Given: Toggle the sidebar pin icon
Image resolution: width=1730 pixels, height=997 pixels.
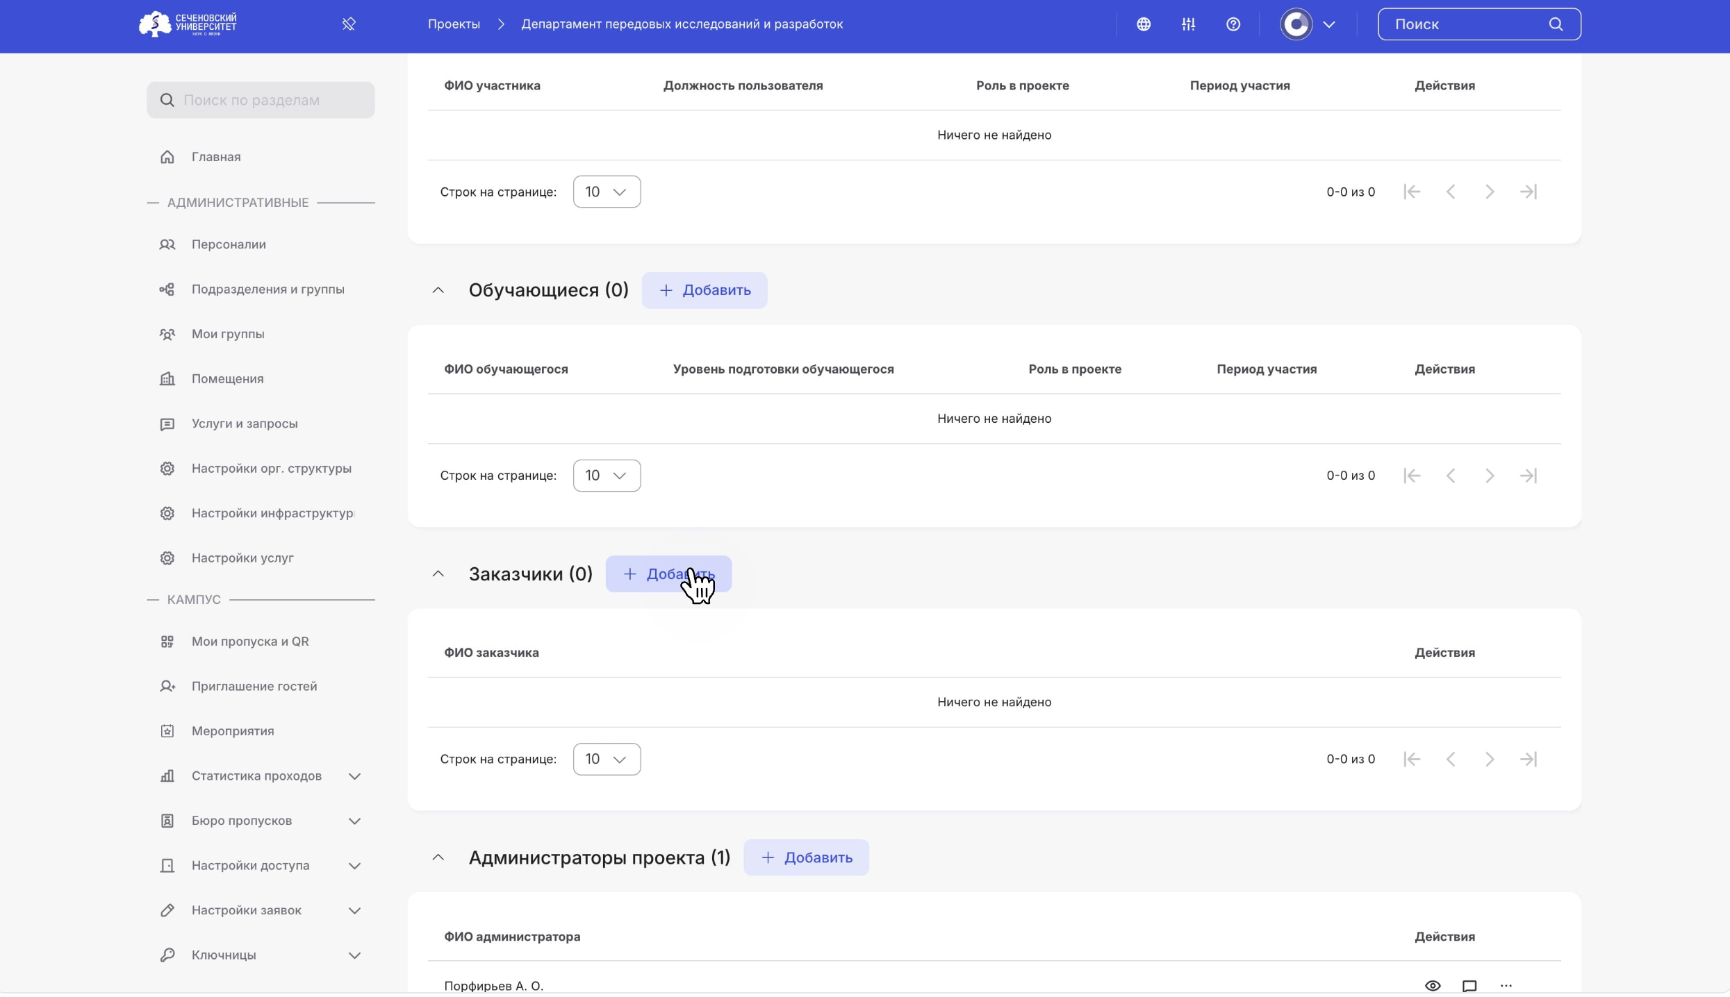Looking at the screenshot, I should [349, 24].
